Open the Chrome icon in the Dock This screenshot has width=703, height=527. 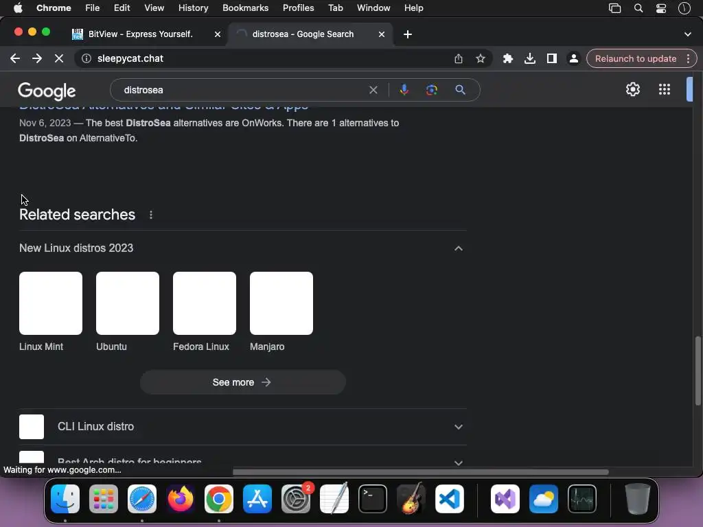pyautogui.click(x=219, y=499)
